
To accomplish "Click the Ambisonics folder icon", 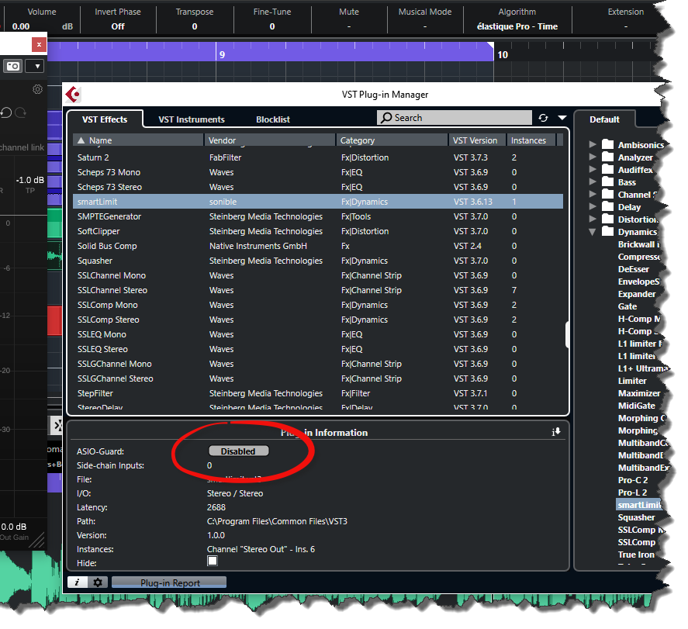I will pyautogui.click(x=607, y=144).
